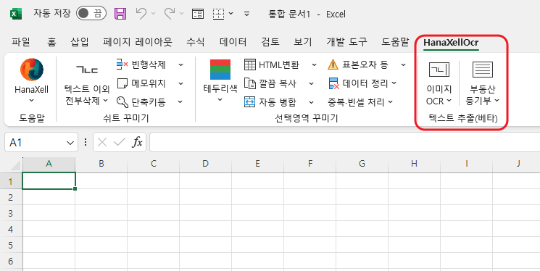The image size is (540, 271).
Task: Click into the formula bar input
Action: tap(345, 142)
